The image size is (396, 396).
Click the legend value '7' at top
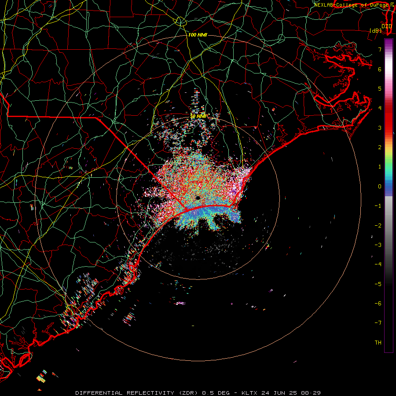[380, 49]
